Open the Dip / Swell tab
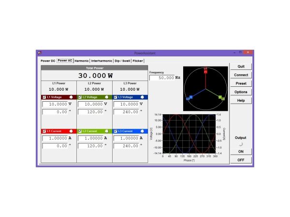The image size is (290, 217). pos(122,61)
